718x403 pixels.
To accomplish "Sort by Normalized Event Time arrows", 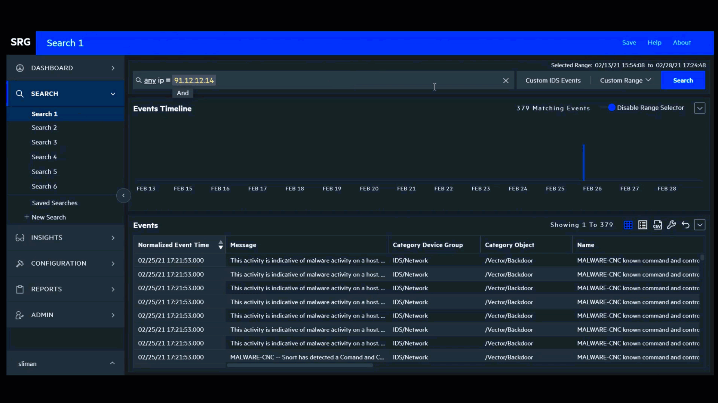I will pyautogui.click(x=221, y=245).
